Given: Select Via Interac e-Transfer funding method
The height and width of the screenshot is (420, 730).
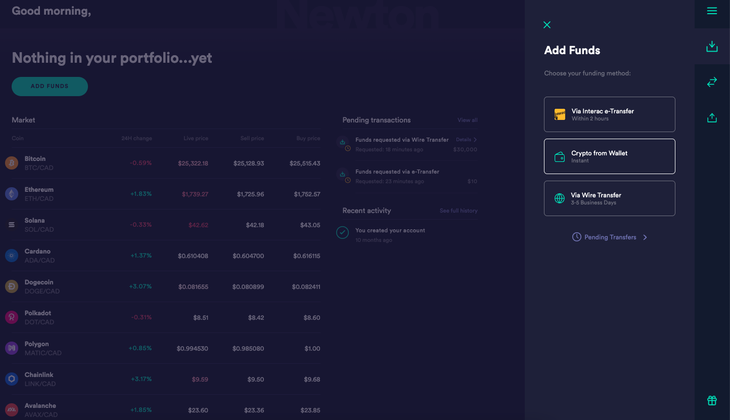Looking at the screenshot, I should [609, 114].
